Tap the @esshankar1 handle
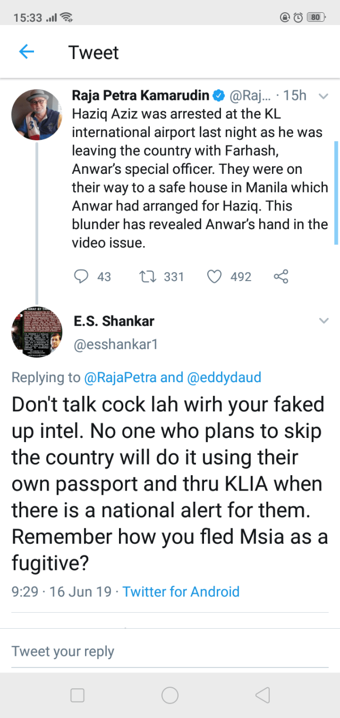This screenshot has width=340, height=718. [115, 344]
